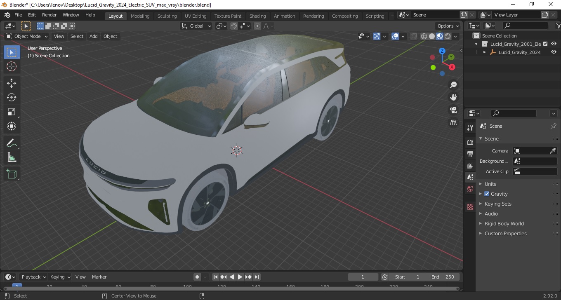Open the viewport Add menu
The image size is (561, 300).
[x=94, y=36]
